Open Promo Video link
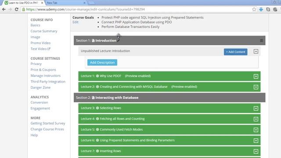281x158 pixels. [40, 43]
